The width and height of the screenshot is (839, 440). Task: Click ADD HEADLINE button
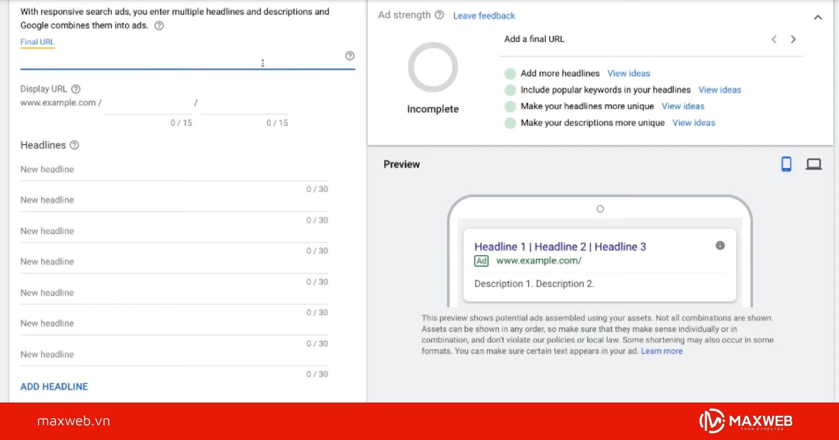54,386
